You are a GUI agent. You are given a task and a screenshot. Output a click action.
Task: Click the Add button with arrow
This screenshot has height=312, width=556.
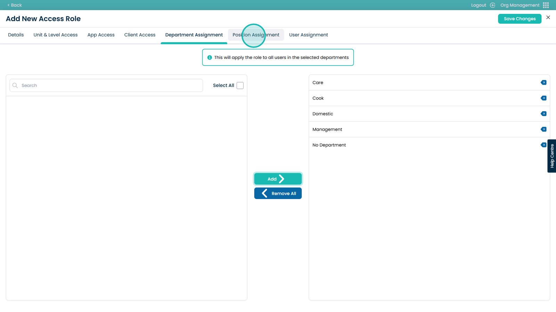click(278, 179)
